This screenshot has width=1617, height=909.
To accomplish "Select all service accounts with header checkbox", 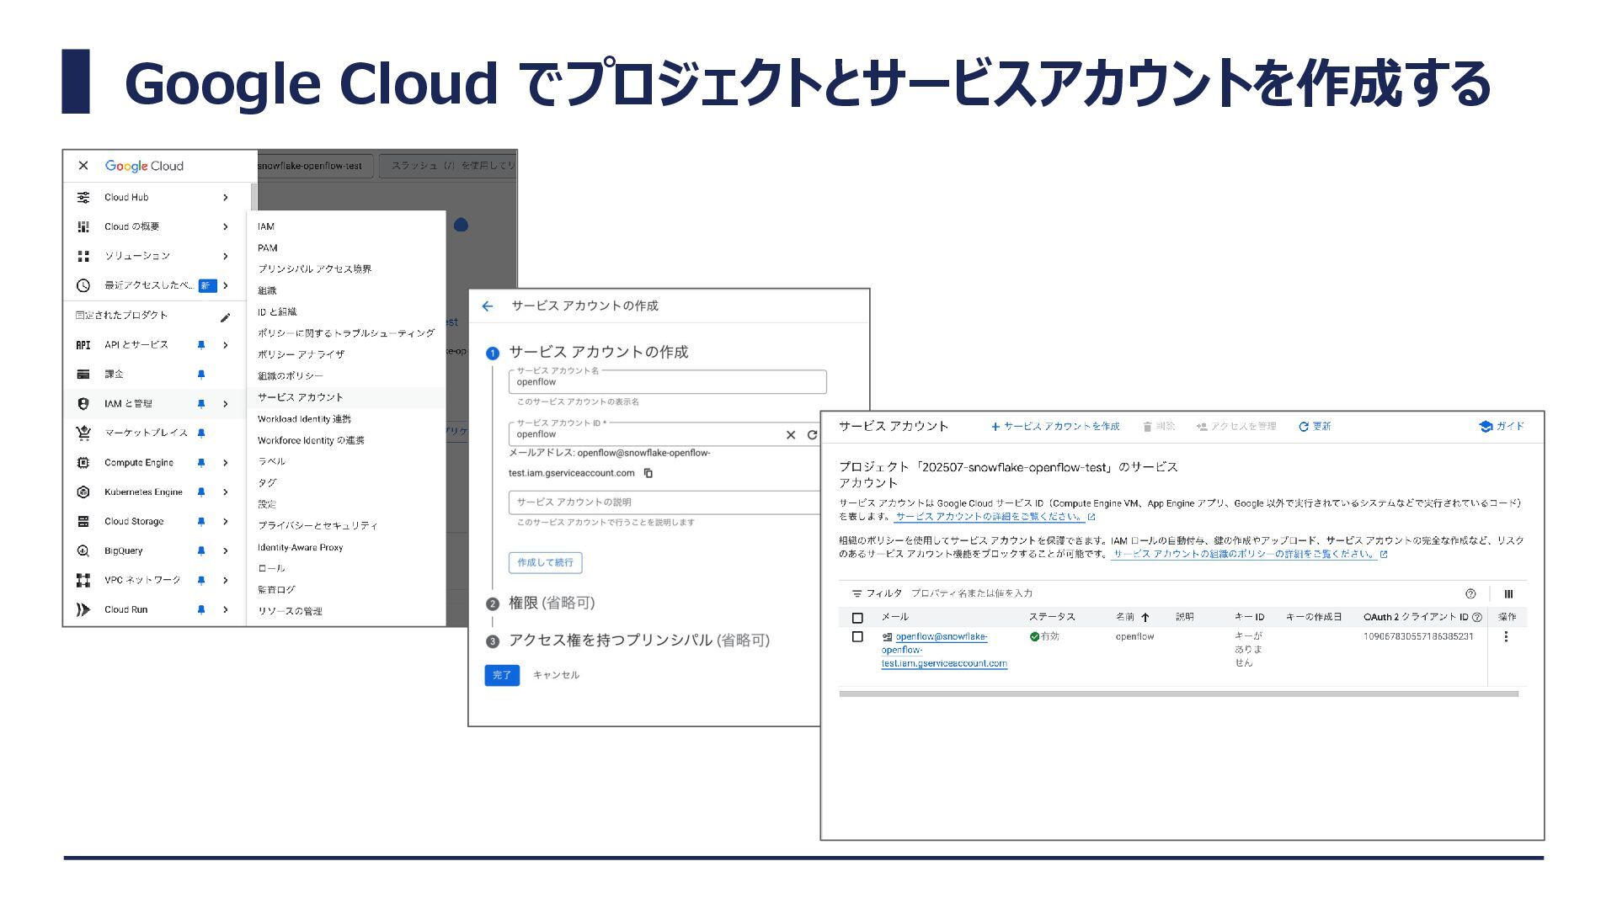I will pos(857,618).
